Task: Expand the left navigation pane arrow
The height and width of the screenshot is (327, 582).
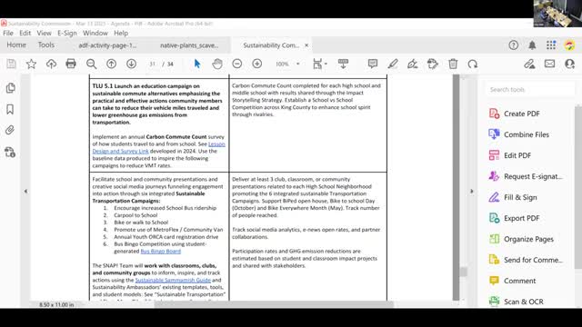Action: [x=25, y=192]
